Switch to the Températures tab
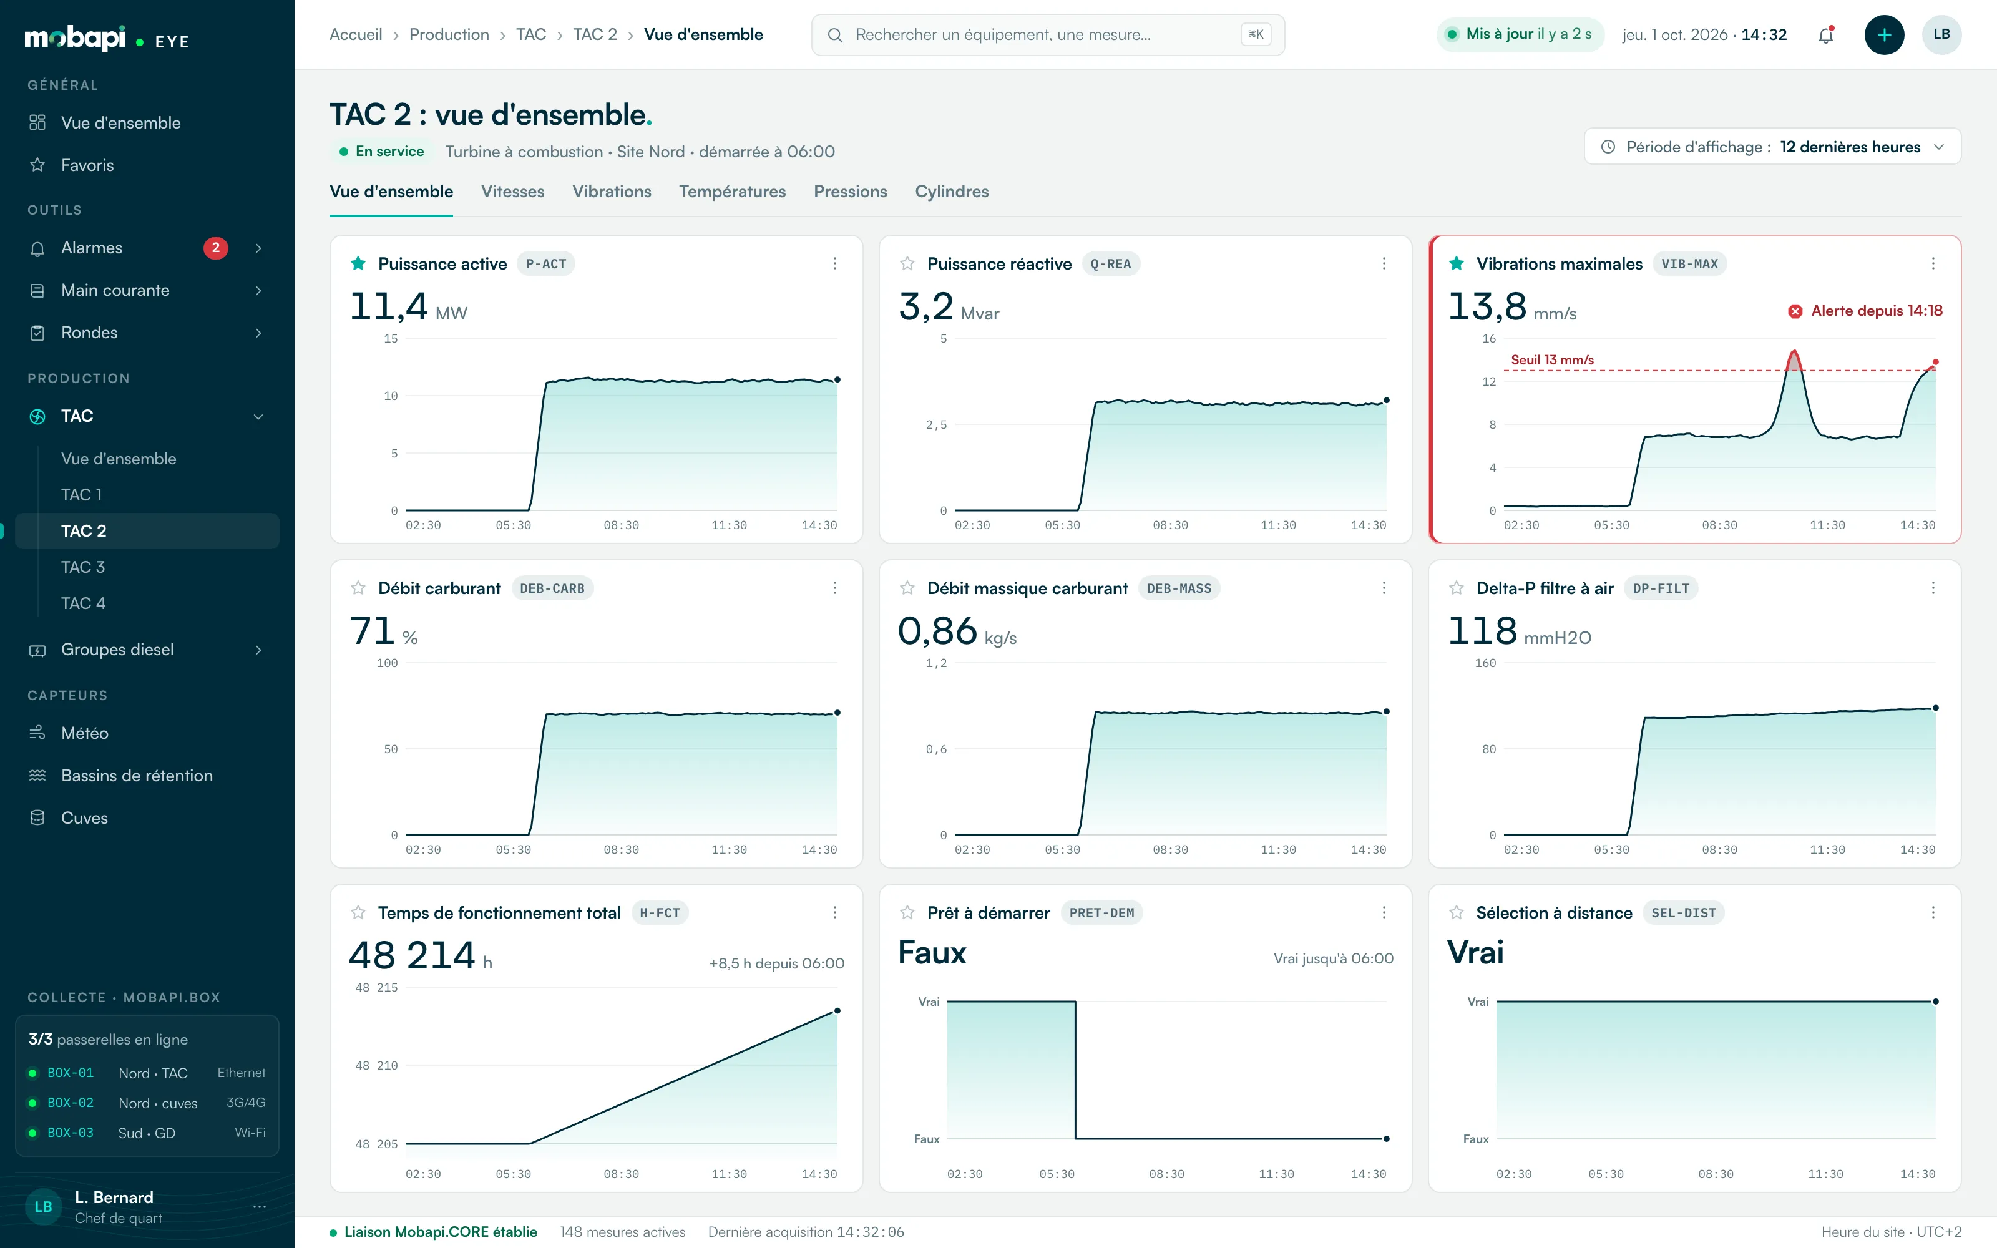This screenshot has width=1997, height=1248. coord(732,192)
